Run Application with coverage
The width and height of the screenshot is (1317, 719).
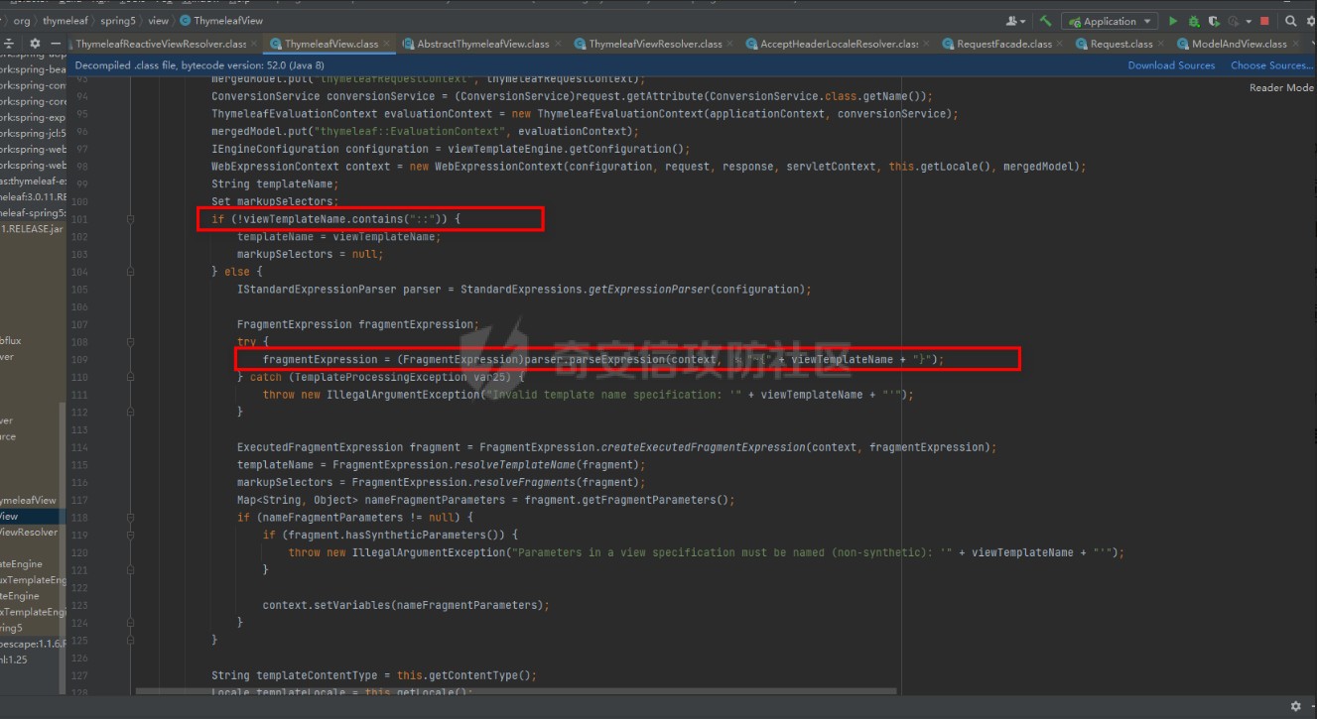[1215, 21]
